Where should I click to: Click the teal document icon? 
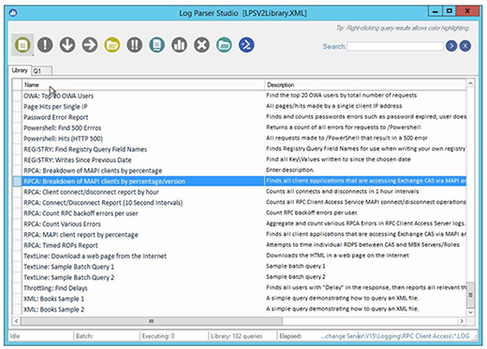pyautogui.click(x=157, y=45)
